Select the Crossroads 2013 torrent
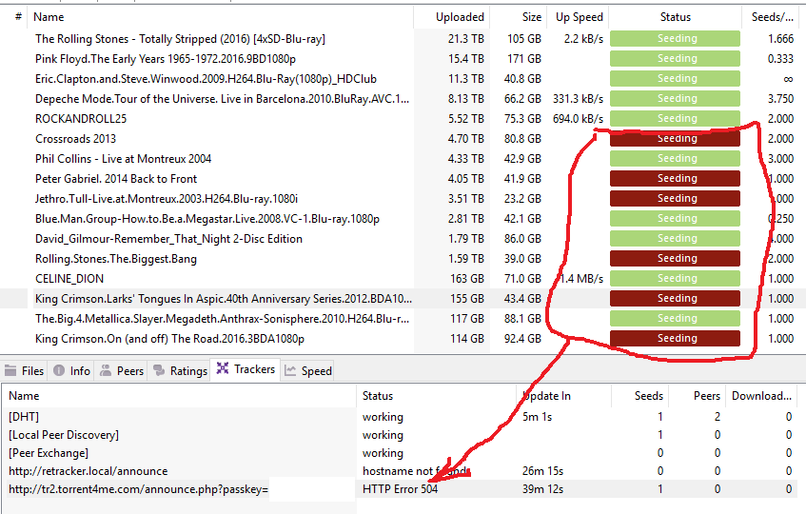The width and height of the screenshot is (806, 514). pyautogui.click(x=75, y=139)
